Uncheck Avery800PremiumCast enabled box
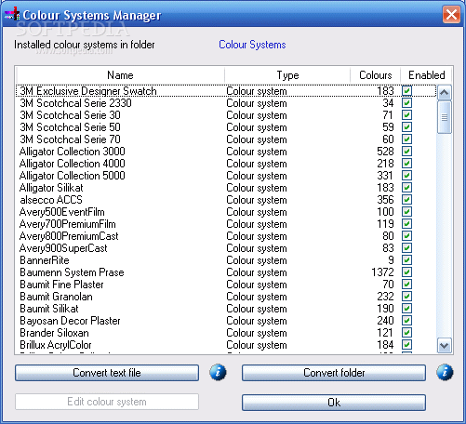Screen dimensions: 466x424 pos(406,236)
